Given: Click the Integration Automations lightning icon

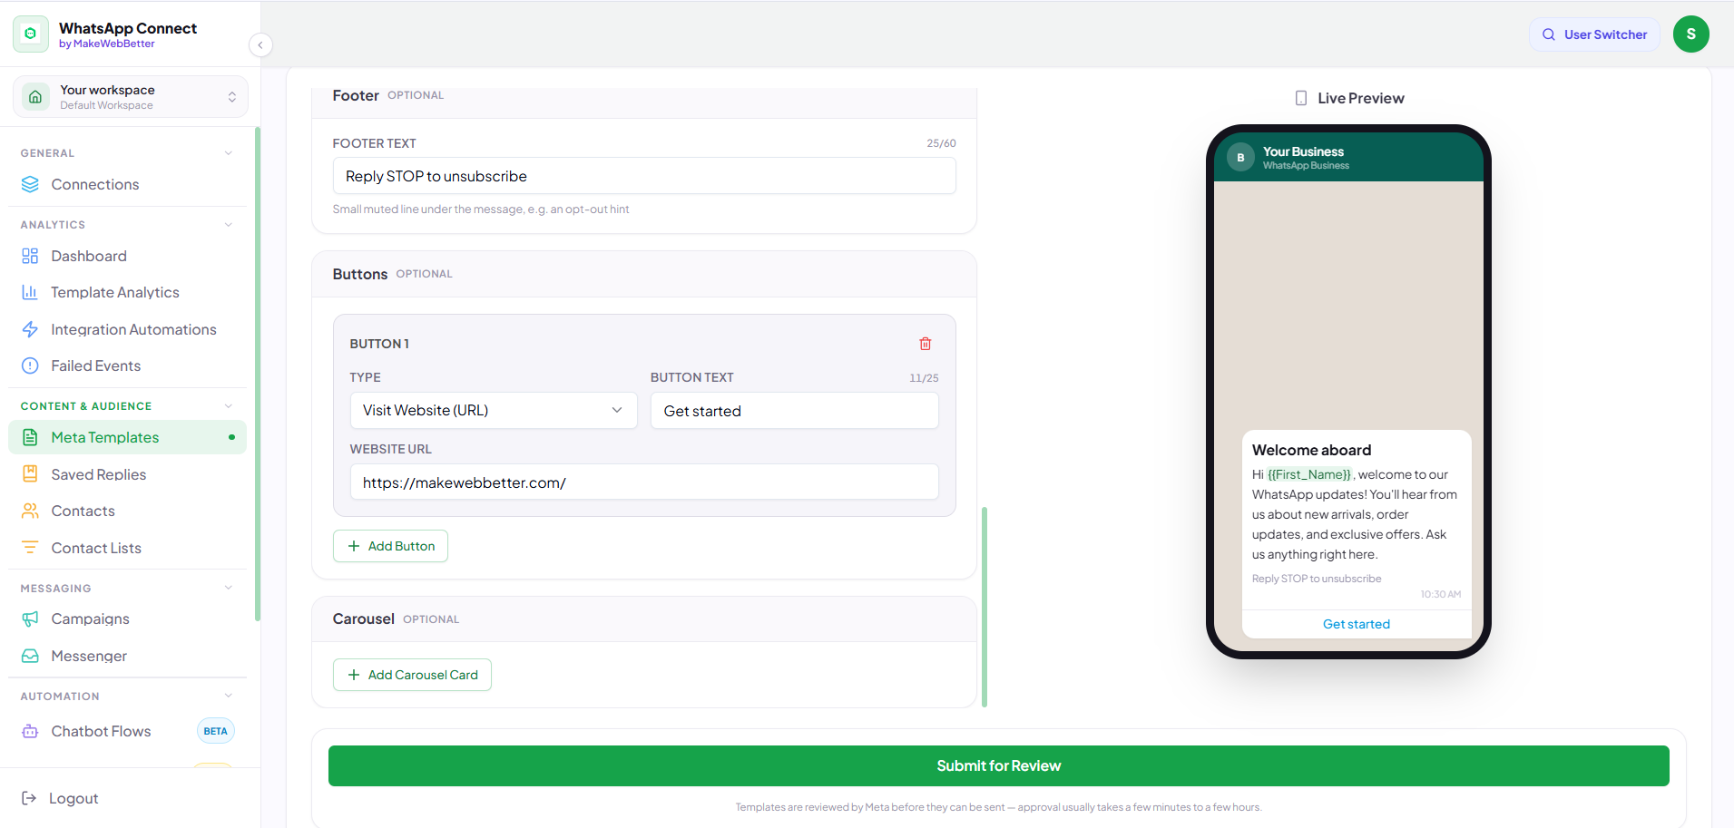Looking at the screenshot, I should (30, 329).
